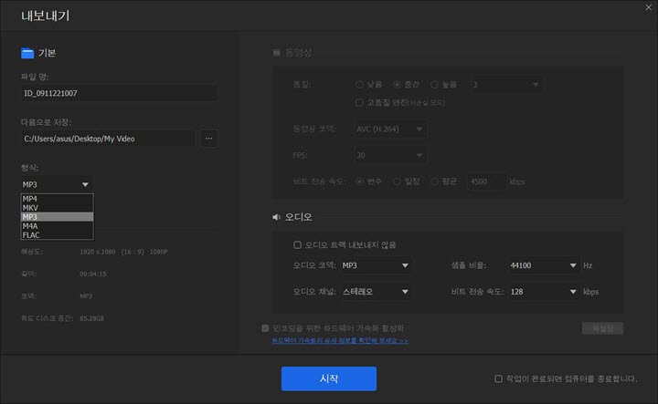This screenshot has height=404, width=658.
Task: Open the 오디오 코덱 MP3 dropdown
Action: tap(376, 265)
